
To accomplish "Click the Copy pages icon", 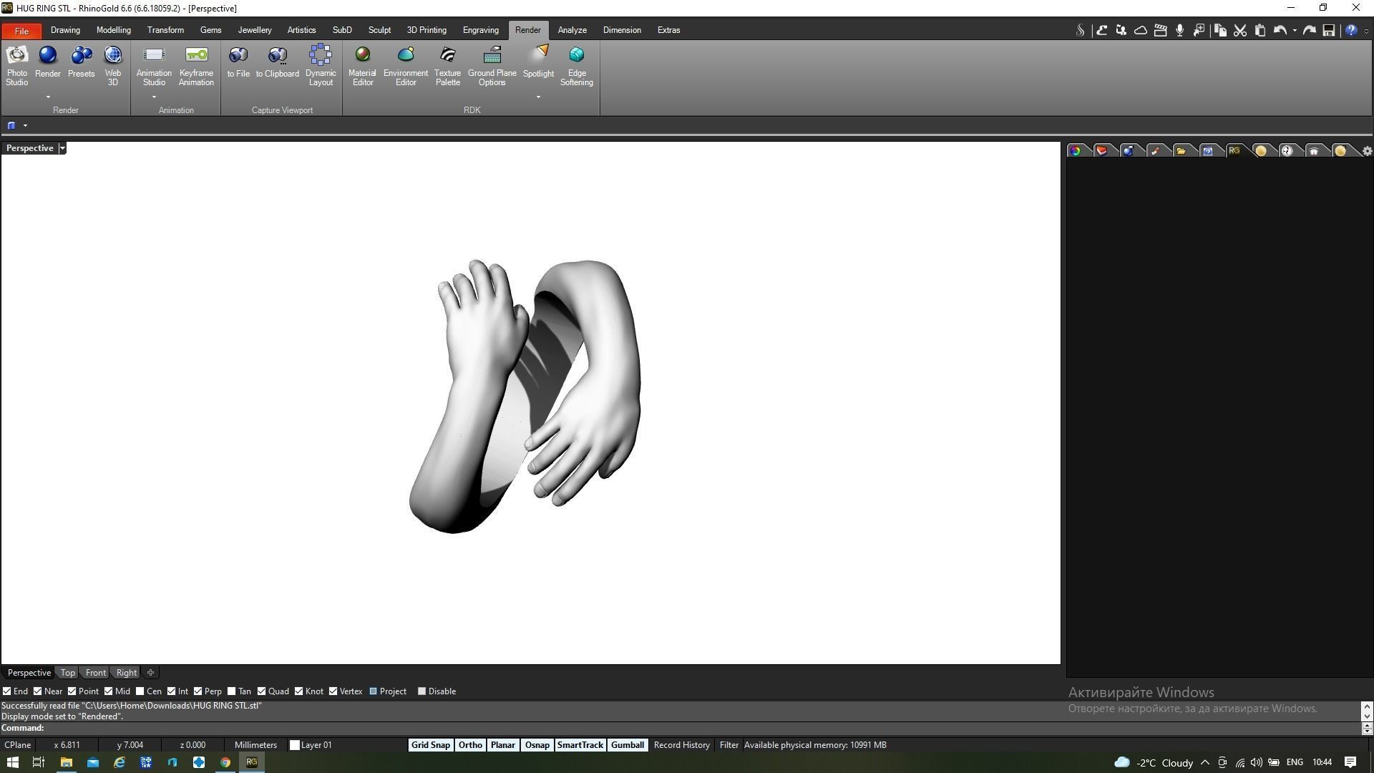I will point(1220,30).
